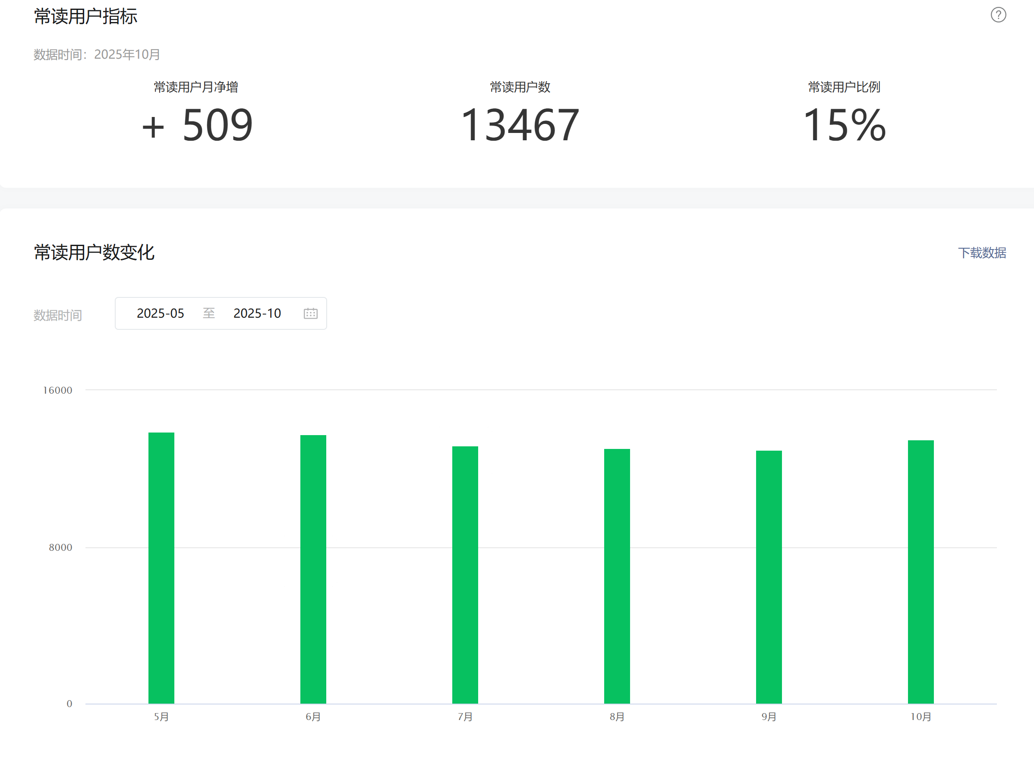1034x758 pixels.
Task: Click the 13467 常读用户数 value
Action: (x=520, y=125)
